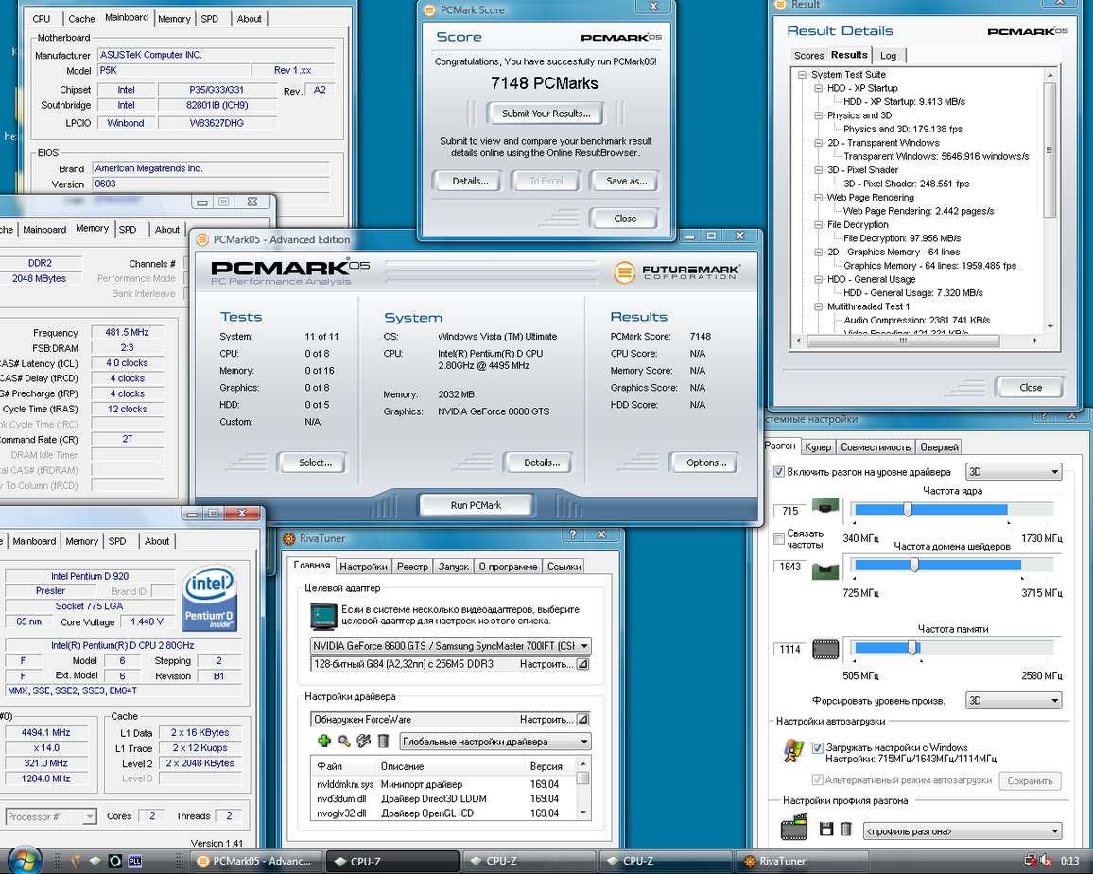Collapse the 3D - Pixel Shader tree node
Viewport: 1093px width, 874px height.
point(819,170)
